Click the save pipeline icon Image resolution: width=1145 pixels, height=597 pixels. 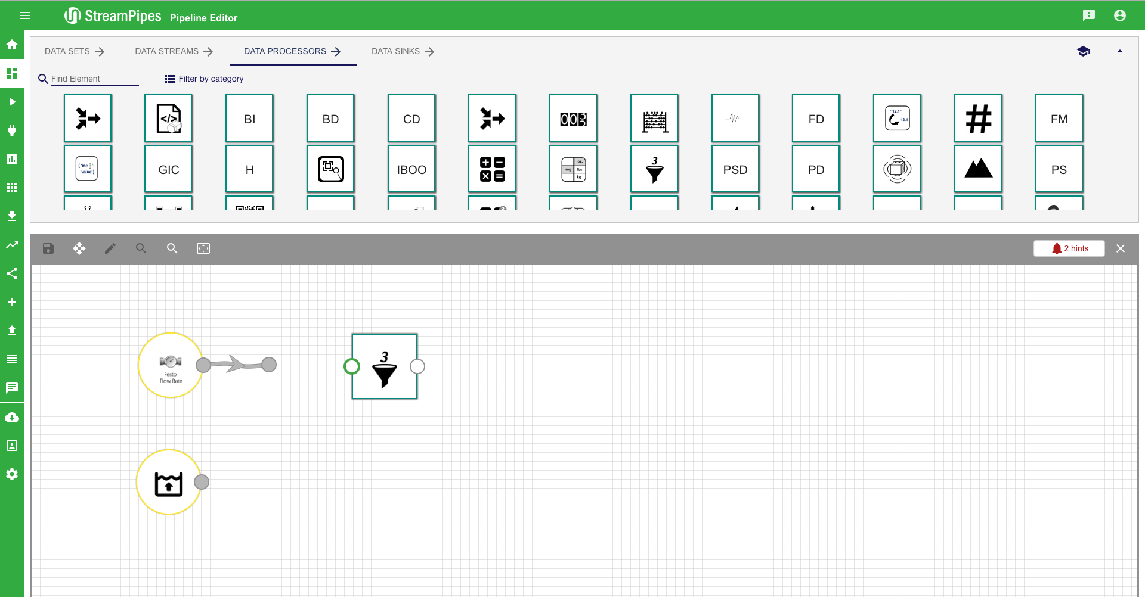(48, 248)
